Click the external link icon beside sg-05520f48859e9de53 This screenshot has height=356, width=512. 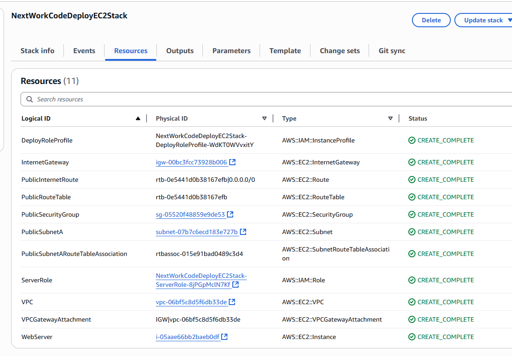(x=231, y=214)
